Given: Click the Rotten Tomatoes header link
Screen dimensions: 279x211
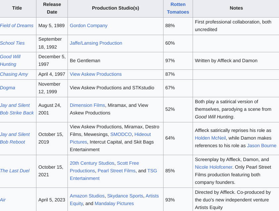Looking at the screenshot, I should coord(178,8).
